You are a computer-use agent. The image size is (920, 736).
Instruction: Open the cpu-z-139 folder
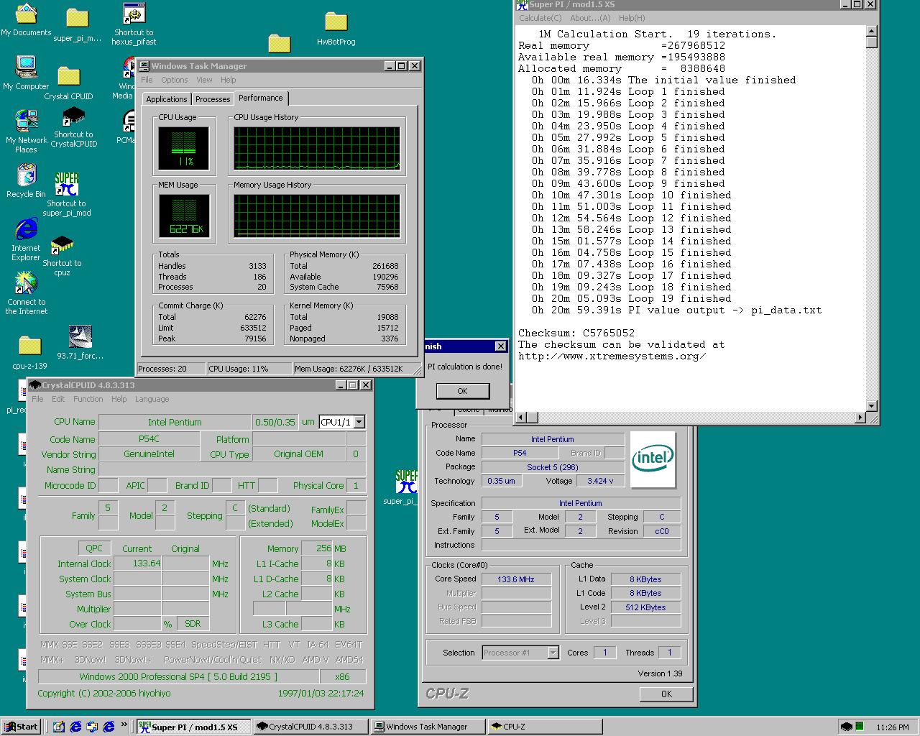[29, 353]
